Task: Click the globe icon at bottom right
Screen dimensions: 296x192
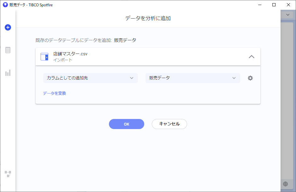Action: pyautogui.click(x=285, y=184)
